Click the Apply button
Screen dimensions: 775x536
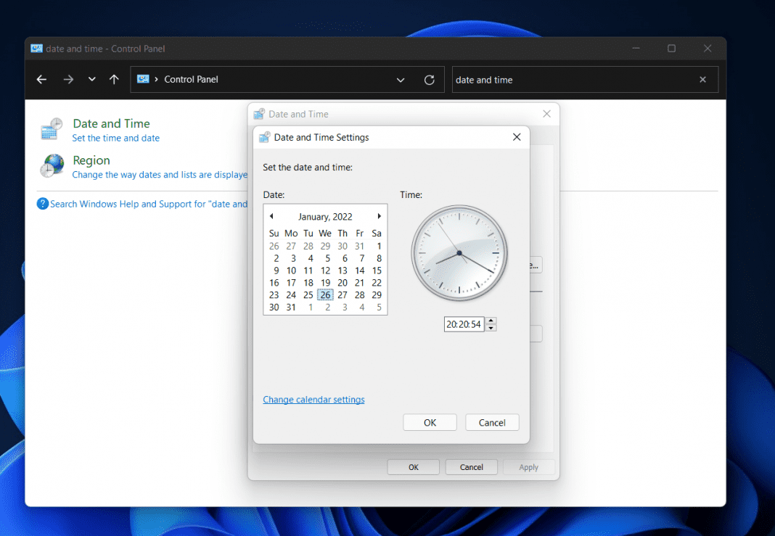point(529,466)
